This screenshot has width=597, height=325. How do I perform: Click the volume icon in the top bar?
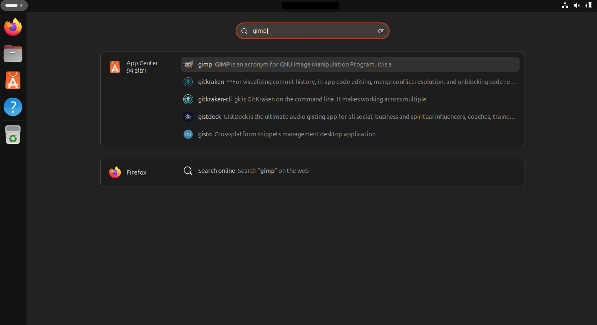[x=577, y=5]
